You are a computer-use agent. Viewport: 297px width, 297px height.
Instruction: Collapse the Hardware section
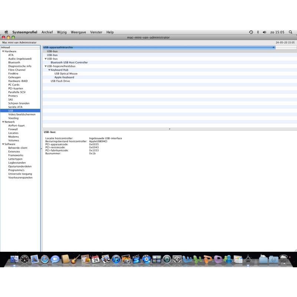[3, 51]
